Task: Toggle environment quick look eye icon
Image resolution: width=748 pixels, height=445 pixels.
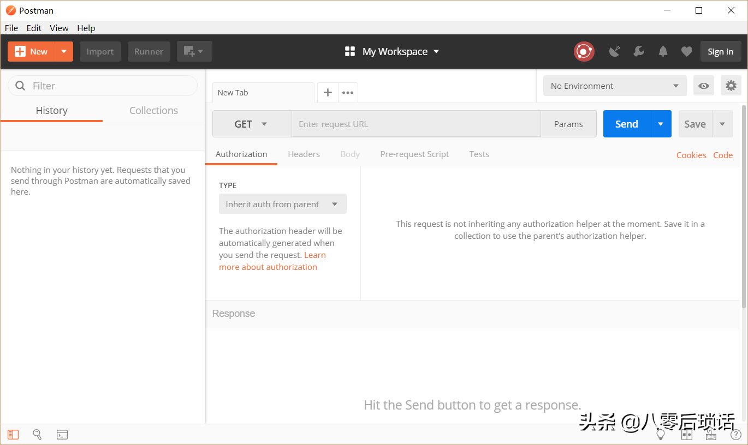Action: tap(704, 86)
